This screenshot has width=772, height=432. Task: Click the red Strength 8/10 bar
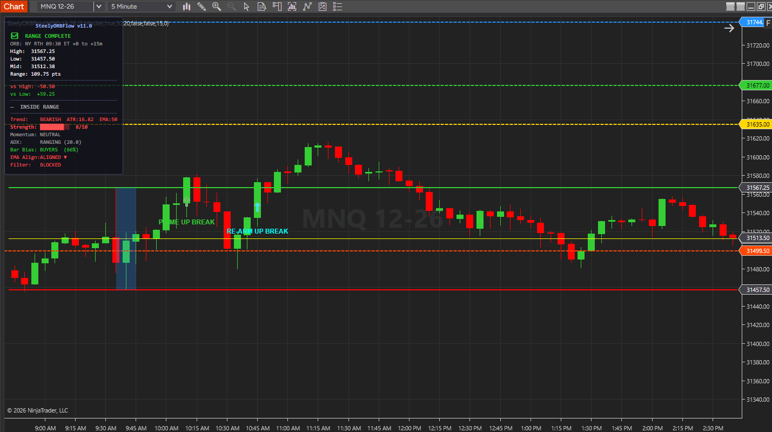tap(55, 127)
